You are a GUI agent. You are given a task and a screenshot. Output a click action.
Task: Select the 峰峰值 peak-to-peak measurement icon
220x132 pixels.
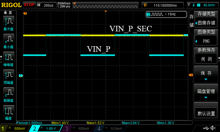coord(9,59)
